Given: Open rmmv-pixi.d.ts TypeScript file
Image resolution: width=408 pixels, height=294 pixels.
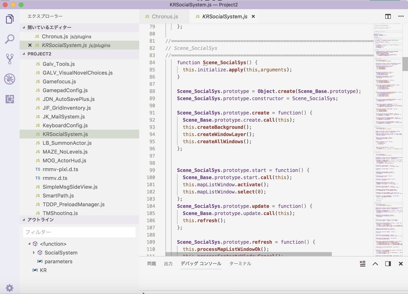Looking at the screenshot, I should tap(79, 169).
